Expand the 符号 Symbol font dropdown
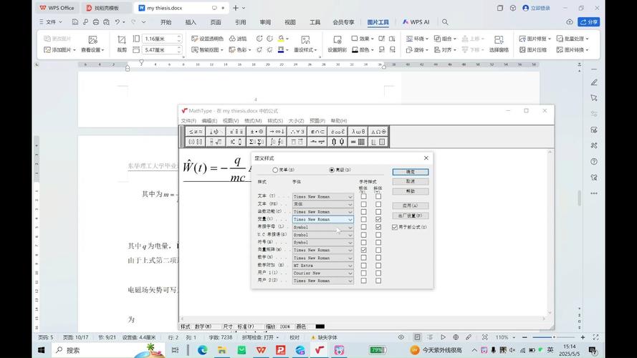The width and height of the screenshot is (637, 358). tap(350, 242)
